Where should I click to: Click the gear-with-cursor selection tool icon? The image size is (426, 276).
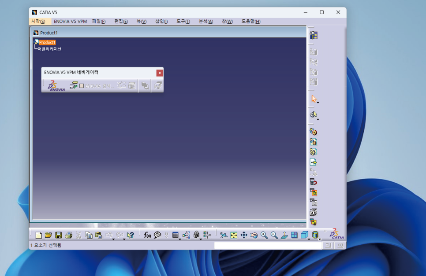click(x=313, y=115)
